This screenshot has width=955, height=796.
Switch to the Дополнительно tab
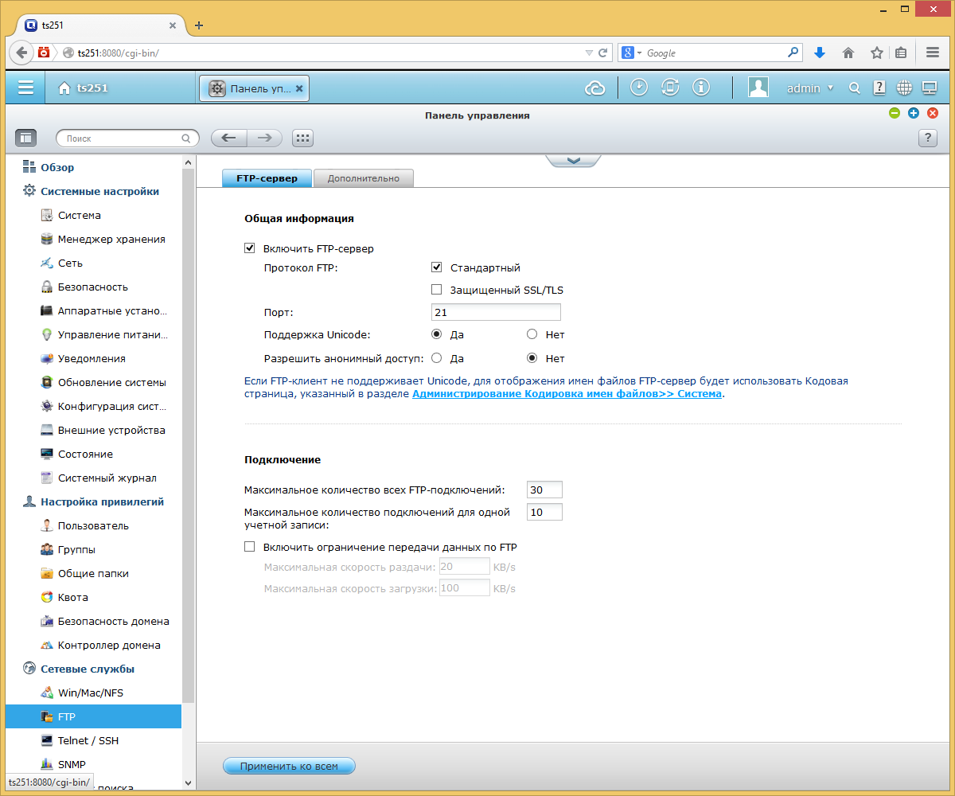[x=363, y=178]
